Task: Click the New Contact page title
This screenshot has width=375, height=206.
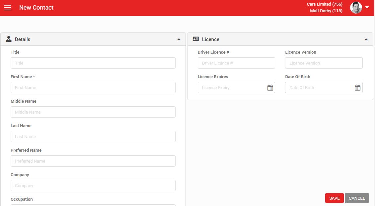Action: click(37, 8)
